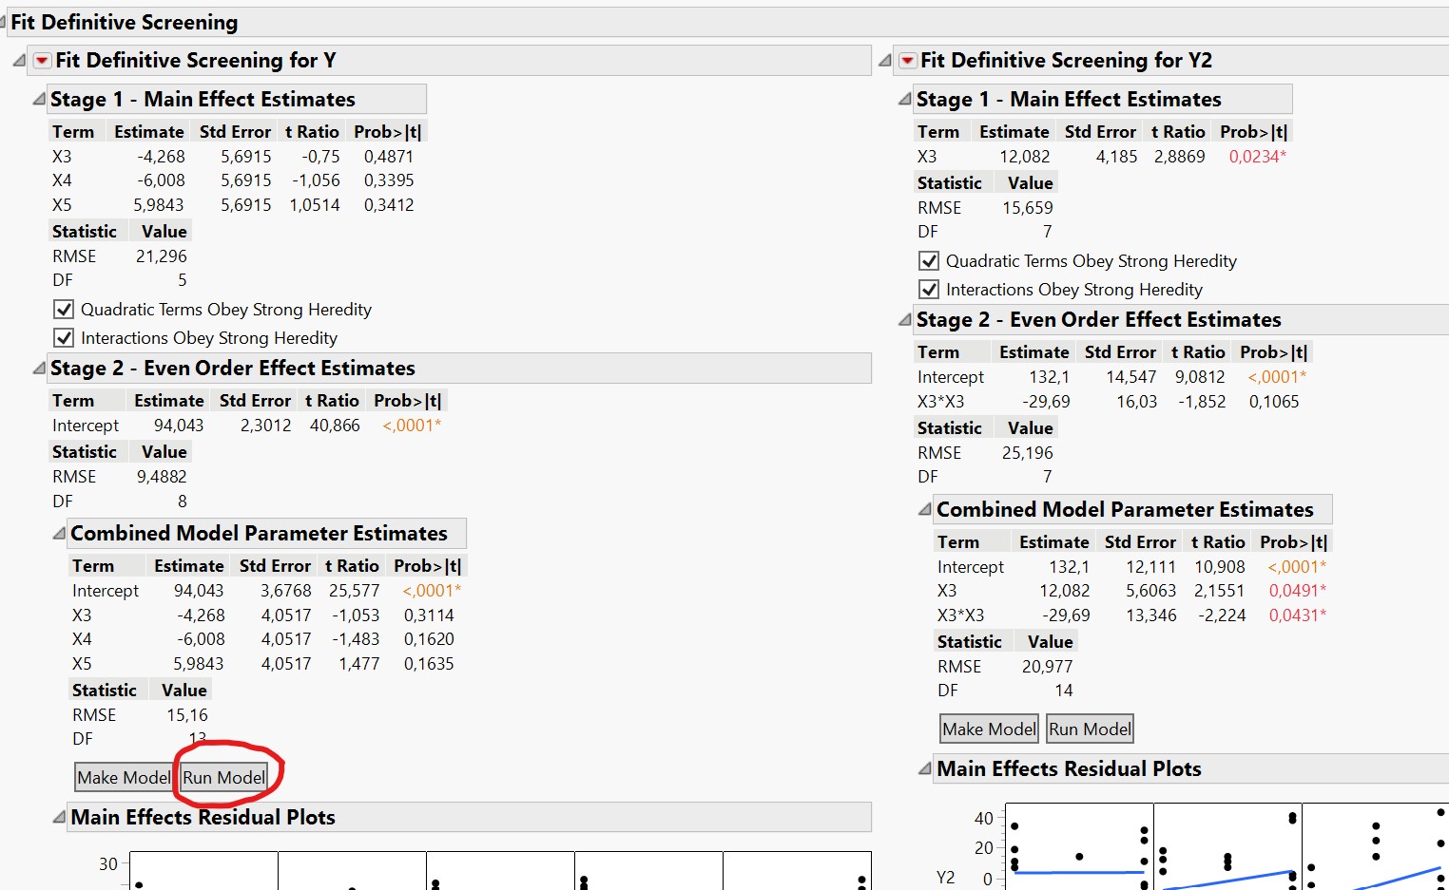Run the combined model for Y2

point(1090,729)
